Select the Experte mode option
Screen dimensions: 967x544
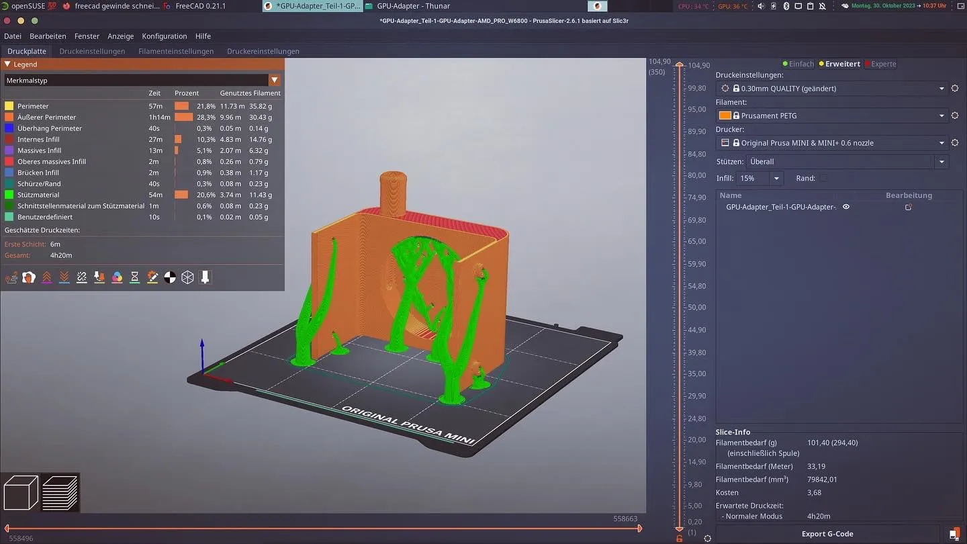click(x=883, y=64)
